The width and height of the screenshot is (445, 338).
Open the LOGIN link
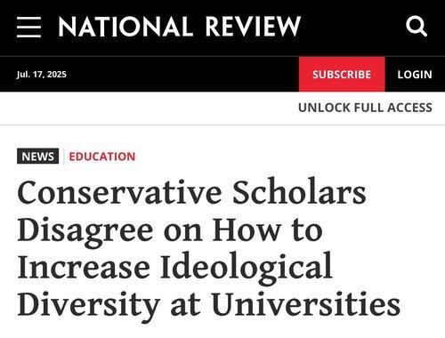(x=415, y=75)
